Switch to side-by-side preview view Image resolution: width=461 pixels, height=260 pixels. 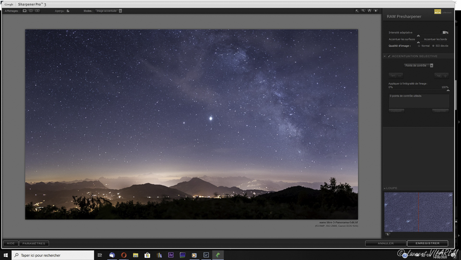click(37, 11)
